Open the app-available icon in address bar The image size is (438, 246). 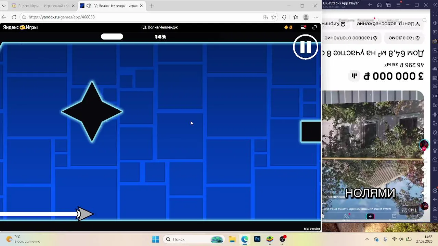(266, 17)
